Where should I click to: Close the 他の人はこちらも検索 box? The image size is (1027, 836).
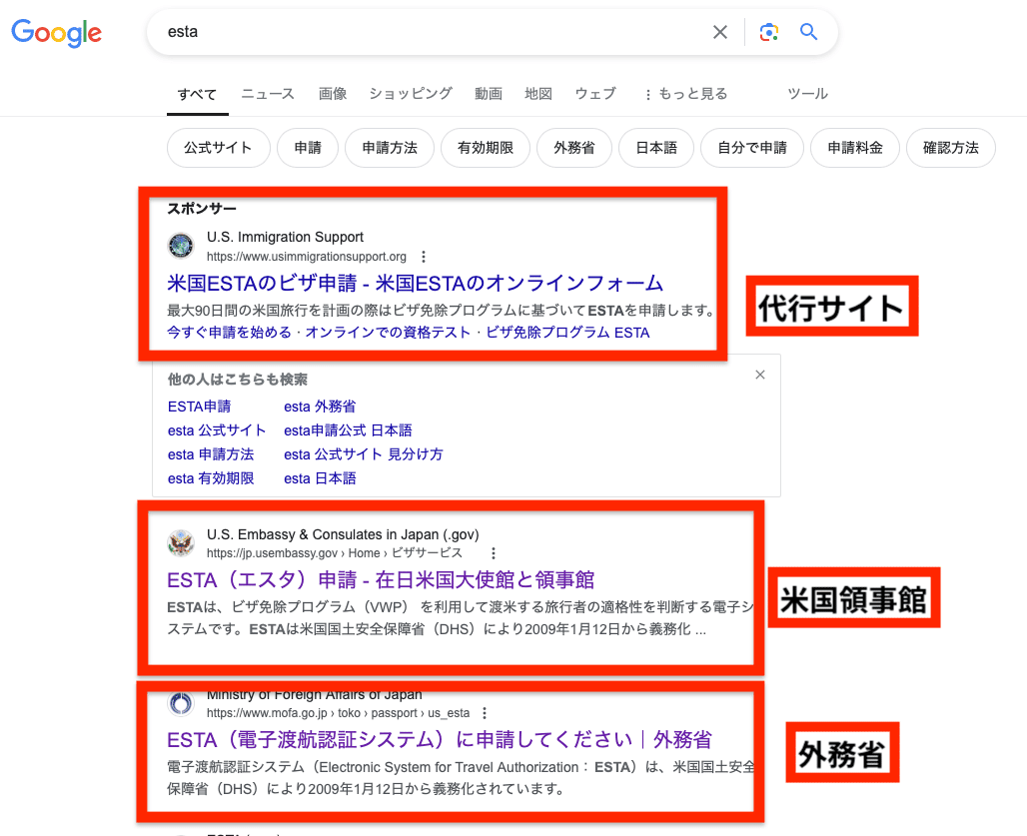pyautogui.click(x=760, y=375)
